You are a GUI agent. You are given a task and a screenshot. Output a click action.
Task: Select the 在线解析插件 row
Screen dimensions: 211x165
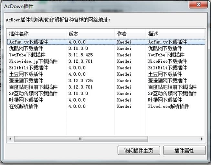click(106, 106)
